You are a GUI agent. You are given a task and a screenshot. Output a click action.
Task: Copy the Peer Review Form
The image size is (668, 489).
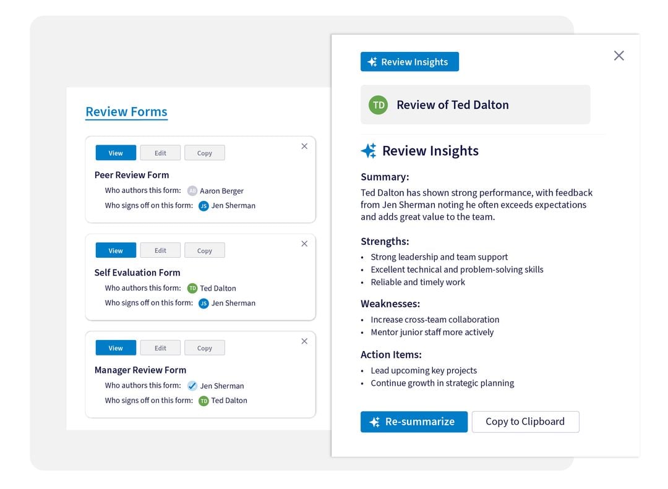click(x=204, y=153)
